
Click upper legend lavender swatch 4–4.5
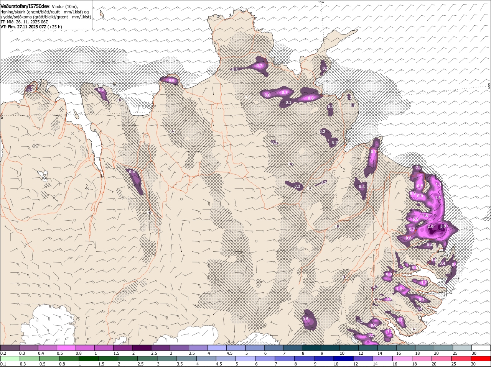coord(217,348)
